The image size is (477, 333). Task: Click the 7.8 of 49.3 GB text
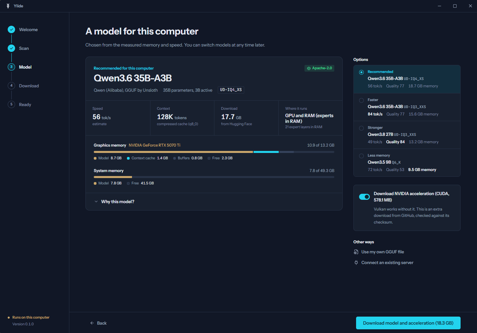pos(322,171)
